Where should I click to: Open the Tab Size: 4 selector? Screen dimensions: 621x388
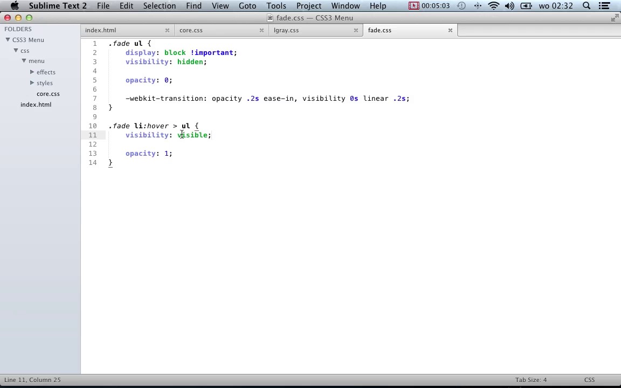[530, 380]
